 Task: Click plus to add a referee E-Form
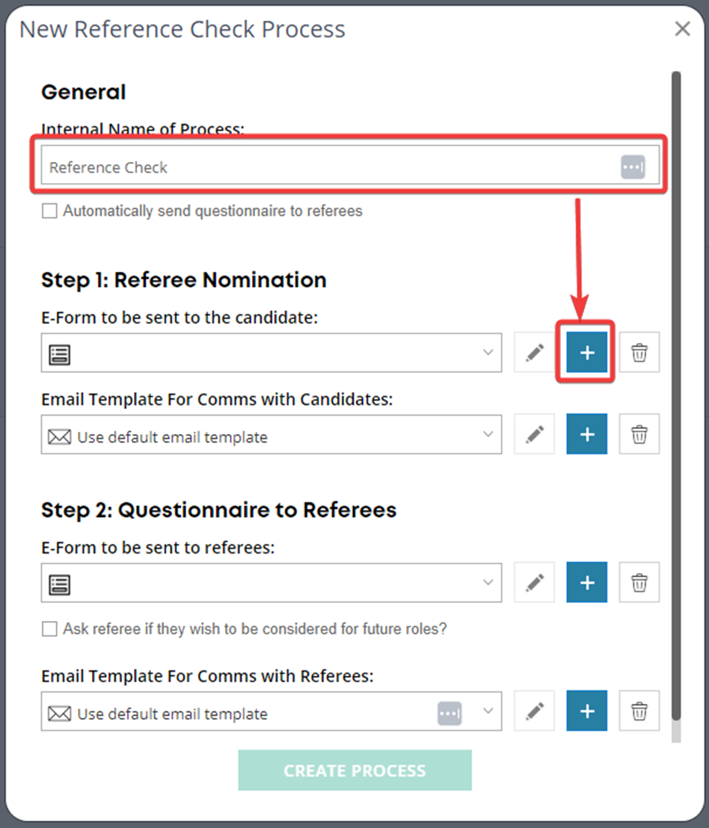pos(586,582)
